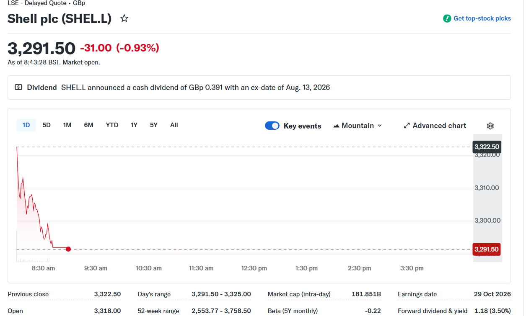Open the Get top-stock picks link
The width and height of the screenshot is (526, 316).
click(482, 18)
